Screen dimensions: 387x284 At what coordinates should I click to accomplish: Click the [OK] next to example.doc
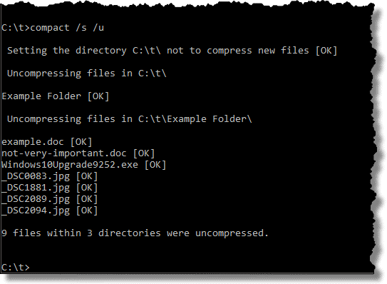click(x=81, y=142)
